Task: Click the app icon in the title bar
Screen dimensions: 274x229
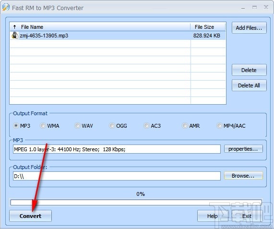Action: pyautogui.click(x=6, y=7)
